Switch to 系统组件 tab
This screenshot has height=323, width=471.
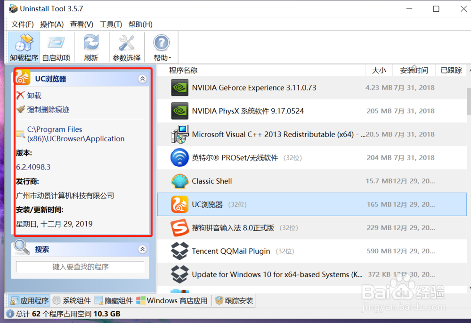pos(72,300)
